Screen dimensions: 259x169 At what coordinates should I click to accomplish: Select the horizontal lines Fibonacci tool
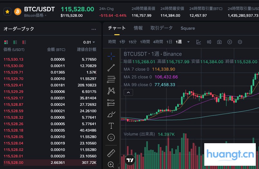(111, 79)
